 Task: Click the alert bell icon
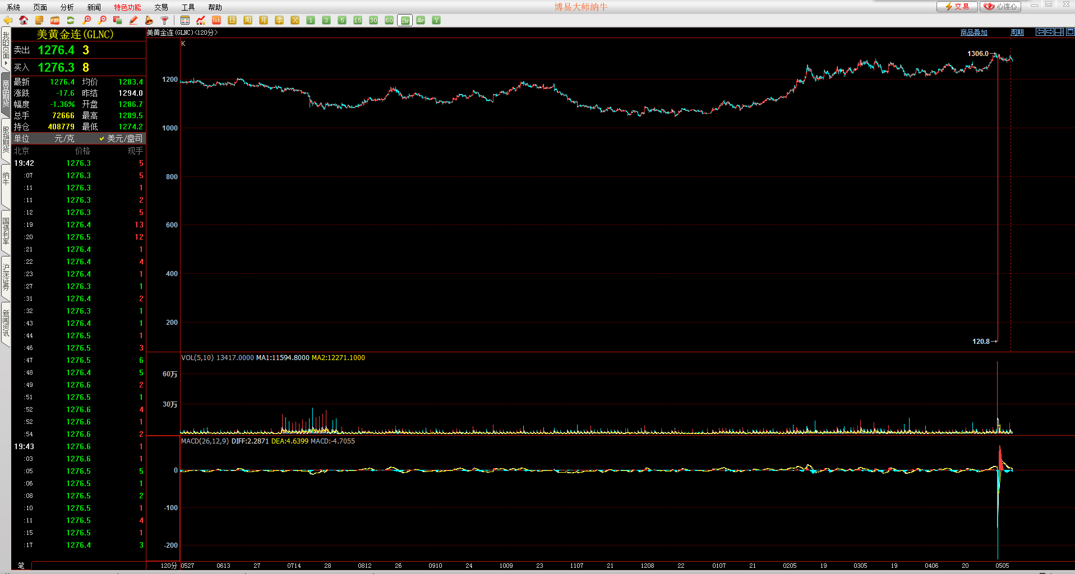(149, 20)
